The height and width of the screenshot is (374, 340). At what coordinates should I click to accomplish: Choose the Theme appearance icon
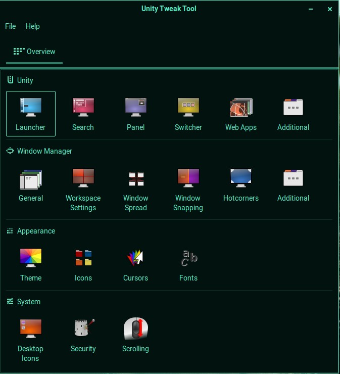pos(31,264)
